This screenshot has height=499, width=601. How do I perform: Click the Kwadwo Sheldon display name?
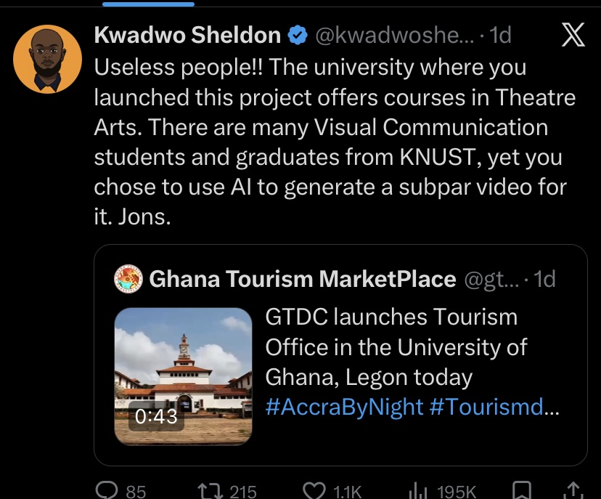(x=187, y=35)
